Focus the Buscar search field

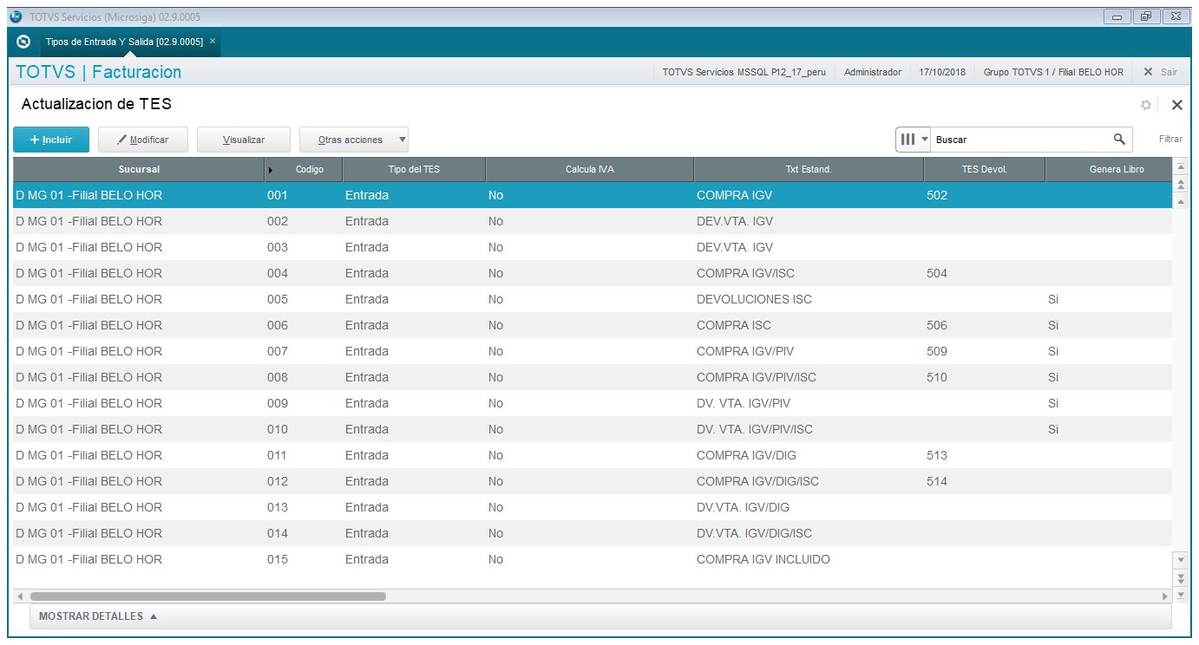point(1022,139)
